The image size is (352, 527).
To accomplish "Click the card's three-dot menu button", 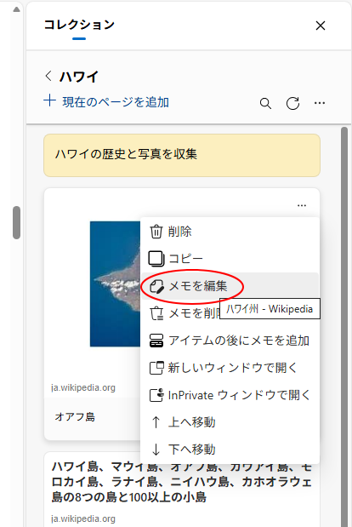I will pos(302,205).
